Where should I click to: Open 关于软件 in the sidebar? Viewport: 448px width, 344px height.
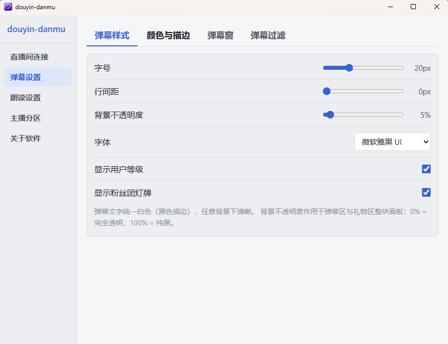[x=38, y=138]
